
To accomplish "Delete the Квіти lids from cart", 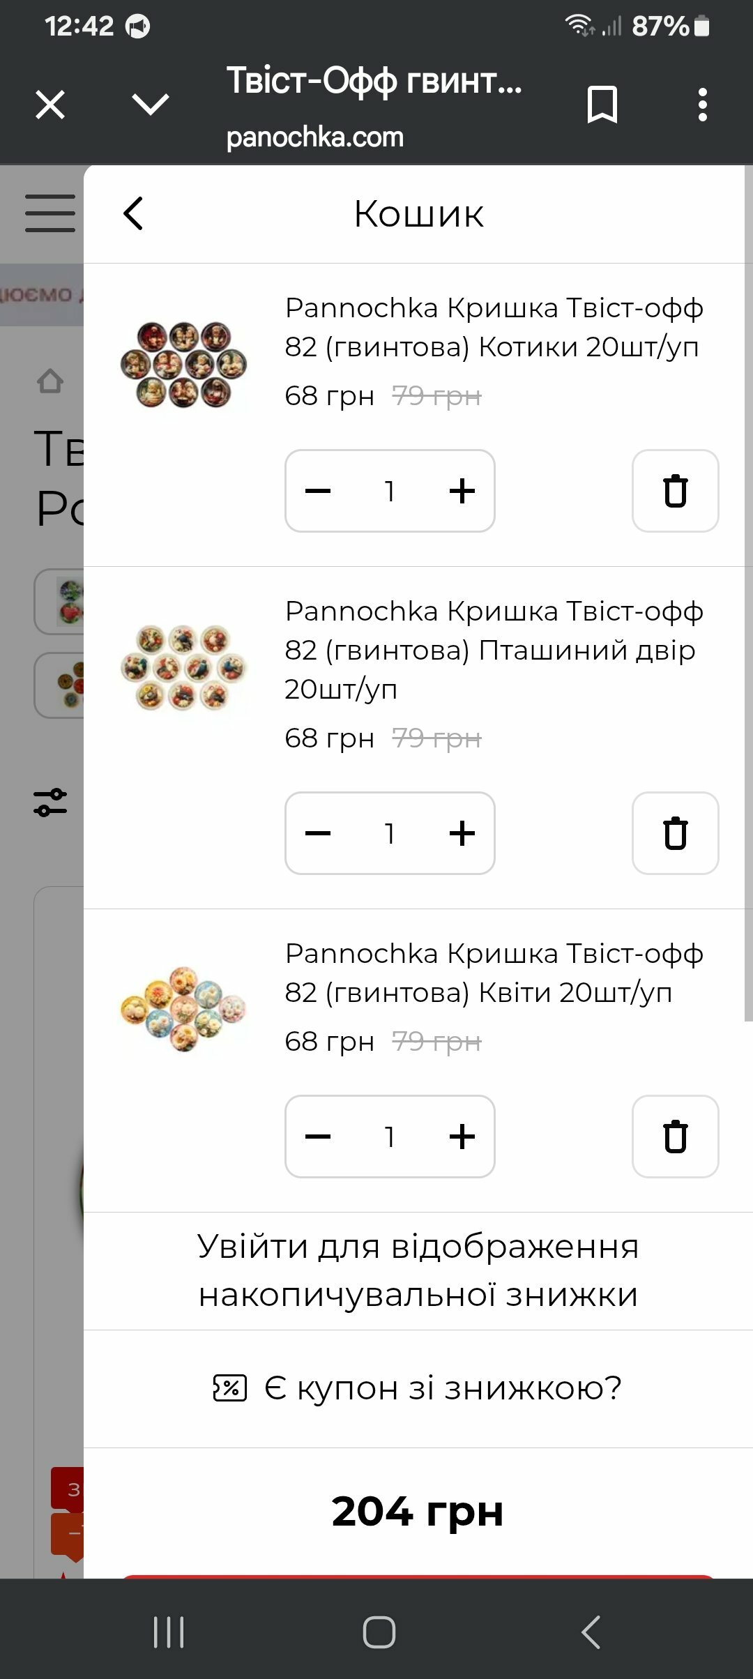I will point(675,1137).
